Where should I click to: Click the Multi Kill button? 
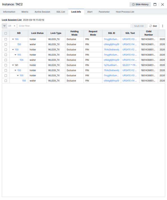[x=139, y=26]
